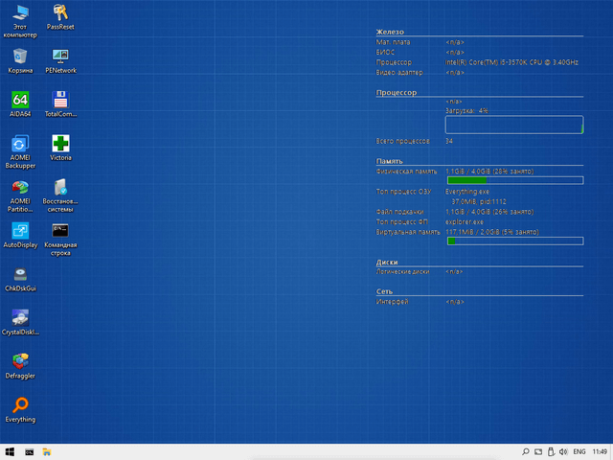Open the Defraggler shortcut
The height and width of the screenshot is (460, 613).
(20, 361)
